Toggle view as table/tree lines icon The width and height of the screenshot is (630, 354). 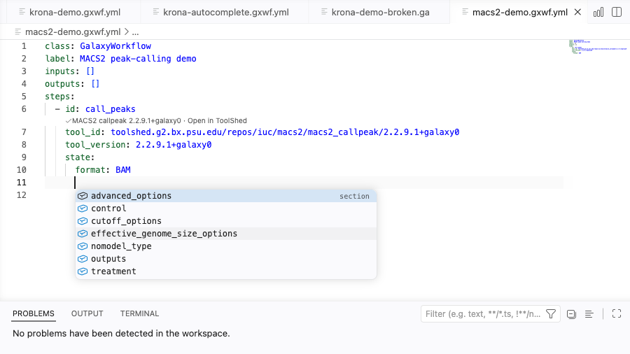589,314
